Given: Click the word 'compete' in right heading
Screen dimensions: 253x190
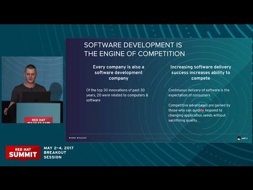Looking at the screenshot, I should [x=201, y=78].
